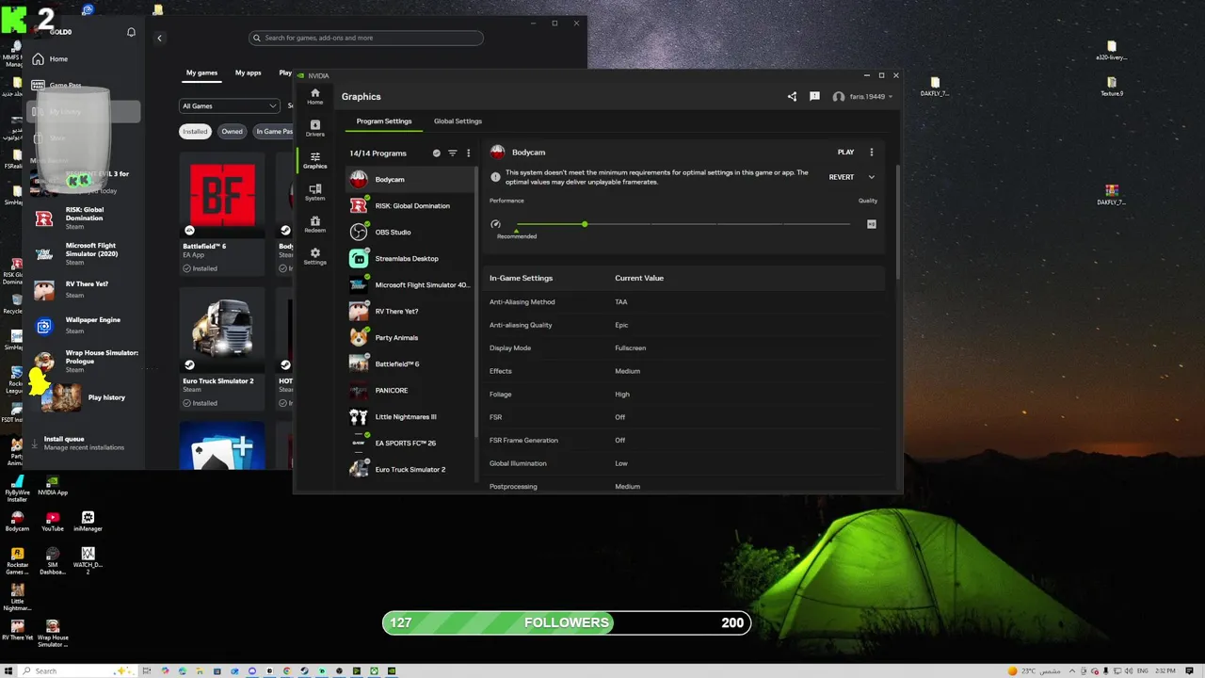Open the System section in NVIDIA sidebar
This screenshot has height=678, width=1205.
314,192
